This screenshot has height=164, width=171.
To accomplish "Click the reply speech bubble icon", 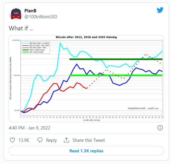I will tap(40, 140).
